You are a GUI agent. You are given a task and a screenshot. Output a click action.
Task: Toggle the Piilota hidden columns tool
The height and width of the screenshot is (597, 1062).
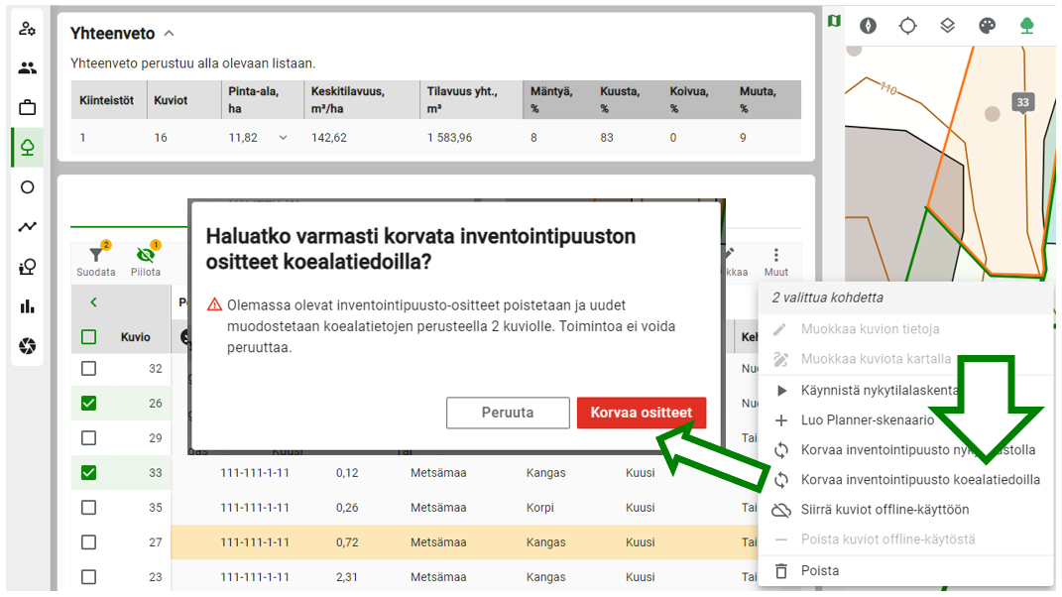pos(146,260)
